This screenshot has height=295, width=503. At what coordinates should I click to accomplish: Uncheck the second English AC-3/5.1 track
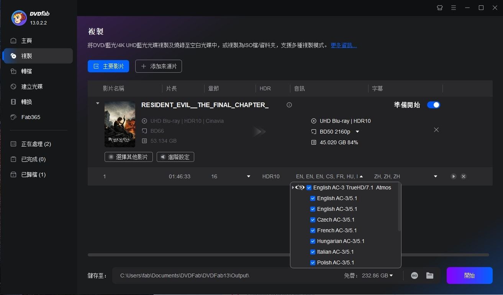pyautogui.click(x=313, y=209)
